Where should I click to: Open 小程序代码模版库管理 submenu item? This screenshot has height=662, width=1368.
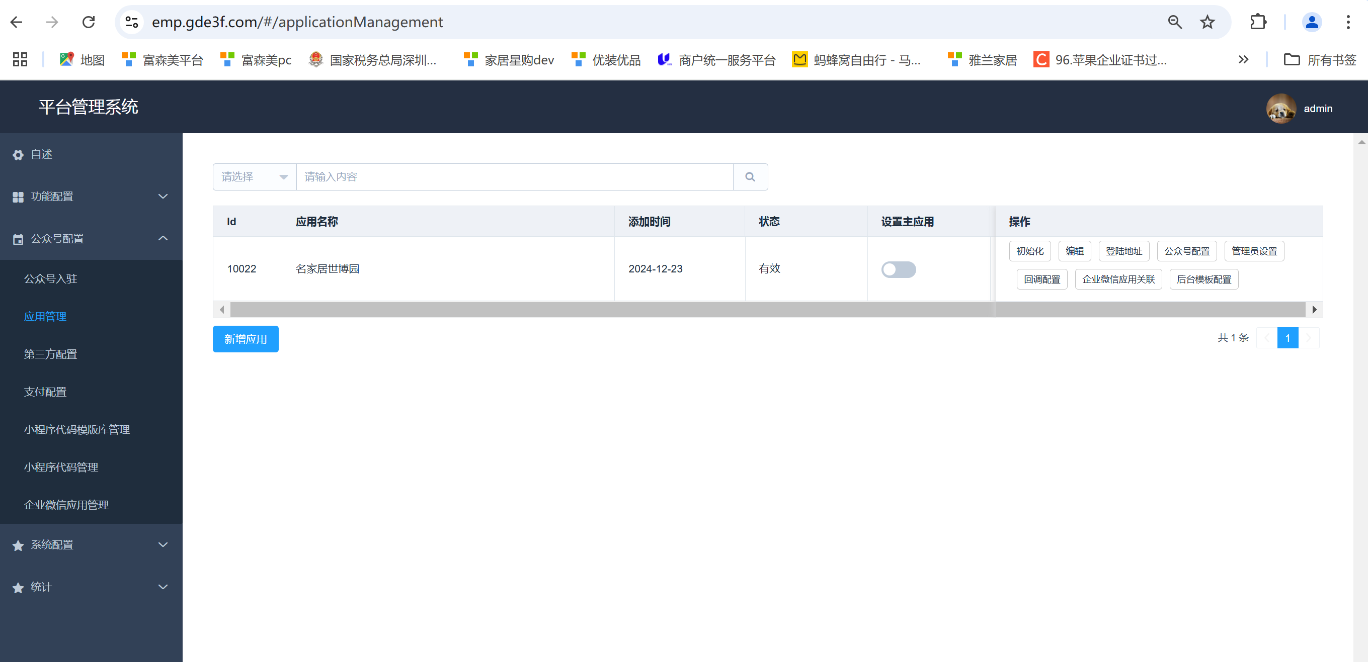pos(92,429)
